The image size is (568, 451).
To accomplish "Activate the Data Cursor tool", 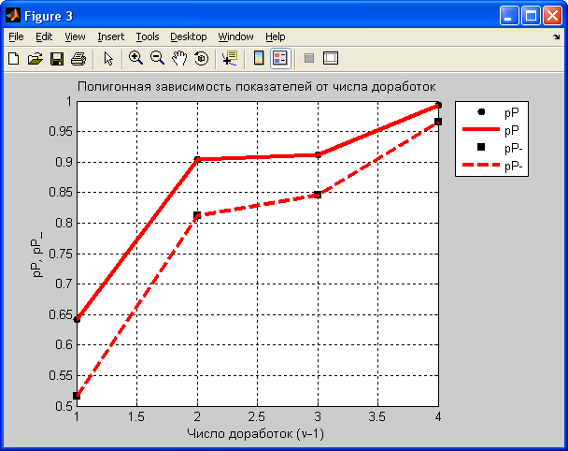I will coord(230,58).
